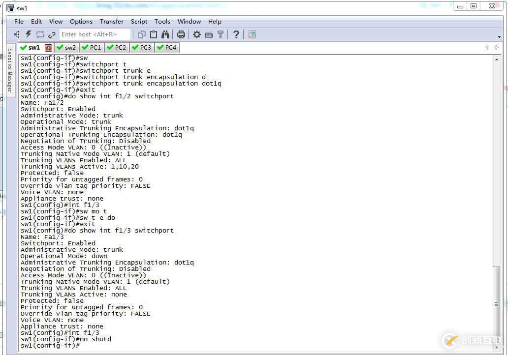Screen dimensions: 508x355
Task: Expand the toolbar overflow arrow
Action: click(499, 37)
